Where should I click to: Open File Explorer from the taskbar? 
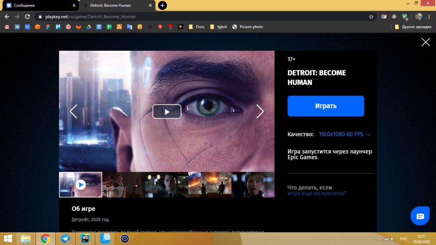click(x=26, y=239)
